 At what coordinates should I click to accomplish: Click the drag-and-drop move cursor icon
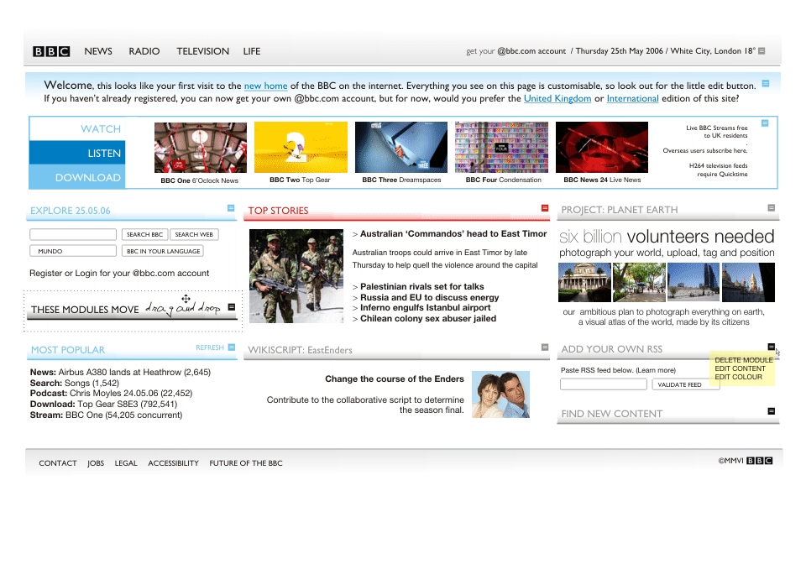[186, 299]
